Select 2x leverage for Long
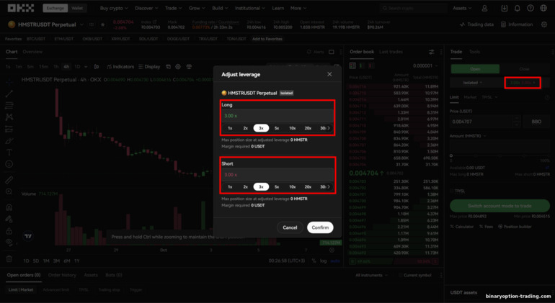This screenshot has width=555, height=303. pyautogui.click(x=246, y=128)
